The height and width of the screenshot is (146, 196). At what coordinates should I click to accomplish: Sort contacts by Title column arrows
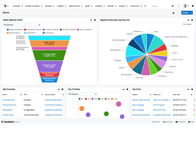pos(42,95)
